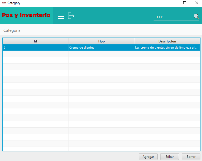
Task: Sort by the Descripcion column header
Action: point(167,41)
